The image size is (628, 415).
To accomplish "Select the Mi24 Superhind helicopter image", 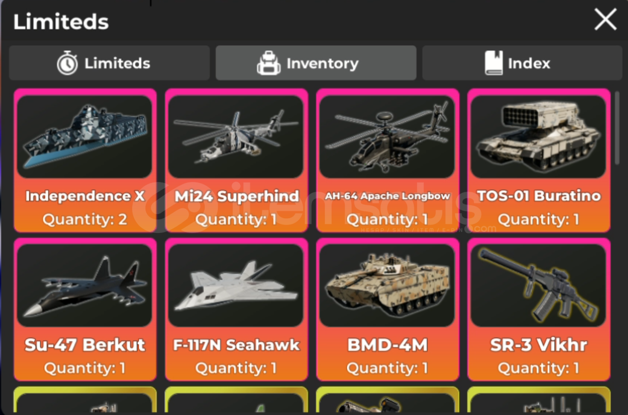I will click(236, 136).
